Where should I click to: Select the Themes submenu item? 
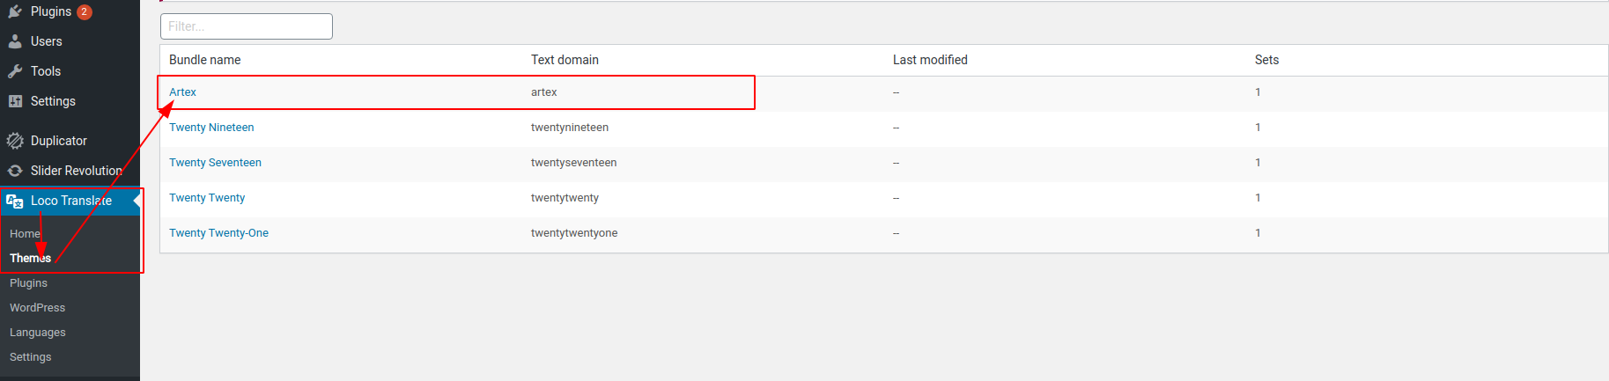pyautogui.click(x=30, y=259)
